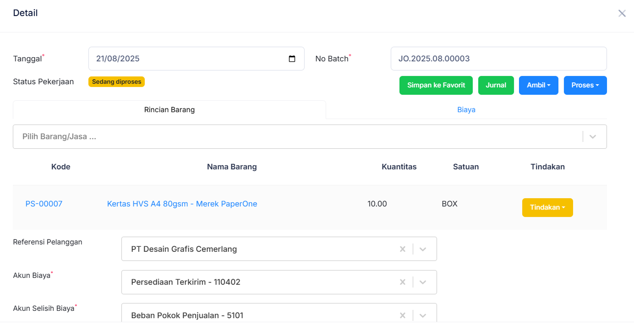Open the PS-00007 item code link
Image resolution: width=634 pixels, height=325 pixels.
pos(44,204)
